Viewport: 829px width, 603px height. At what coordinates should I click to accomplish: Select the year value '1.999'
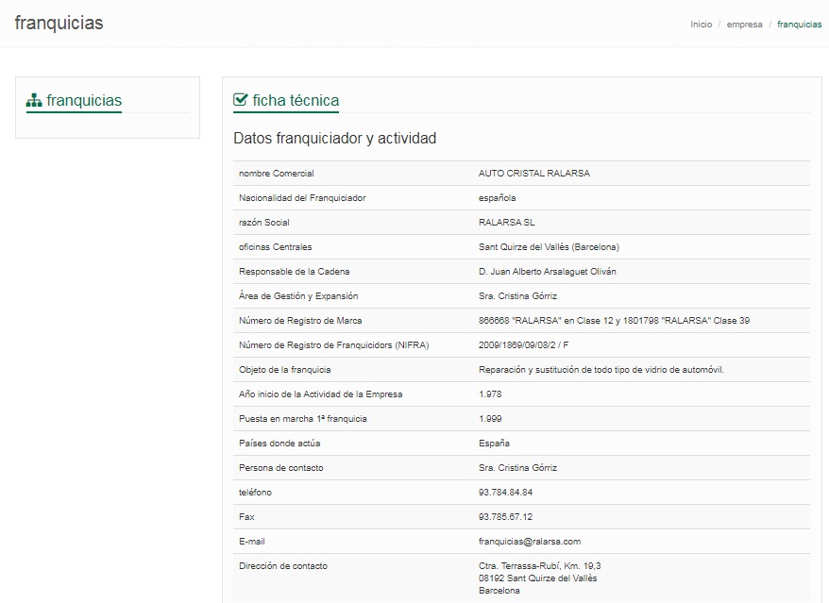(490, 419)
